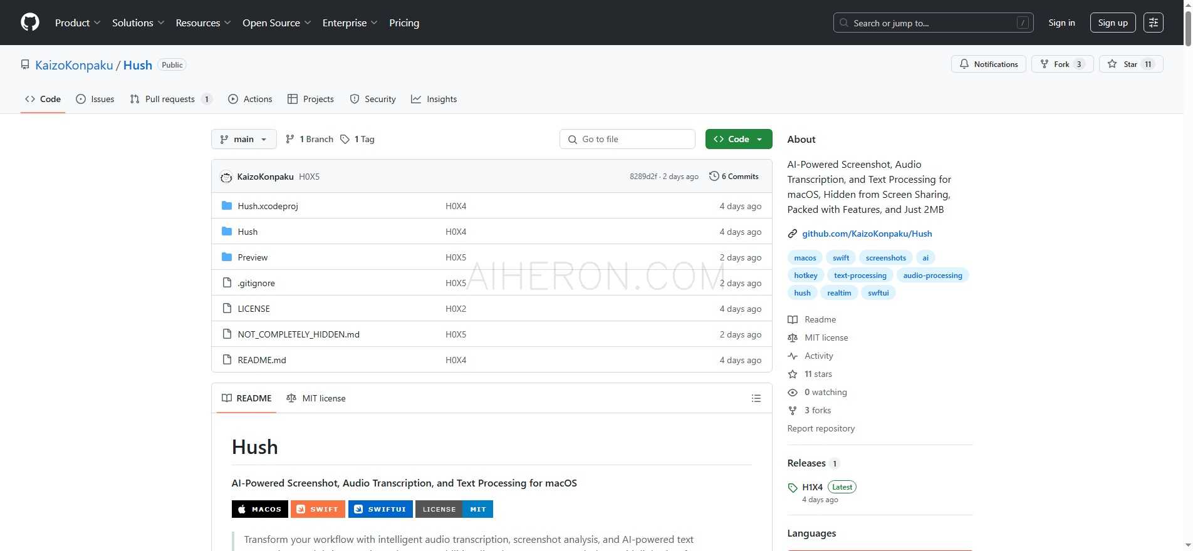Switch to the README tab
Image resolution: width=1193 pixels, height=551 pixels.
click(247, 398)
